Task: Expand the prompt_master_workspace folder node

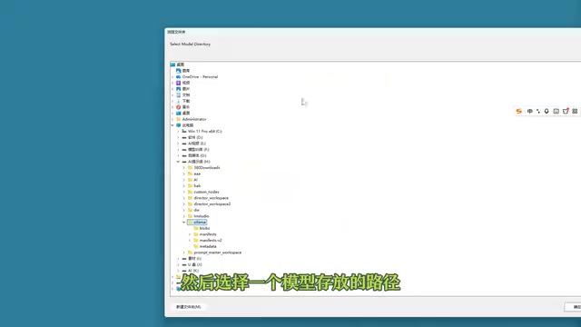Action: pyautogui.click(x=184, y=253)
